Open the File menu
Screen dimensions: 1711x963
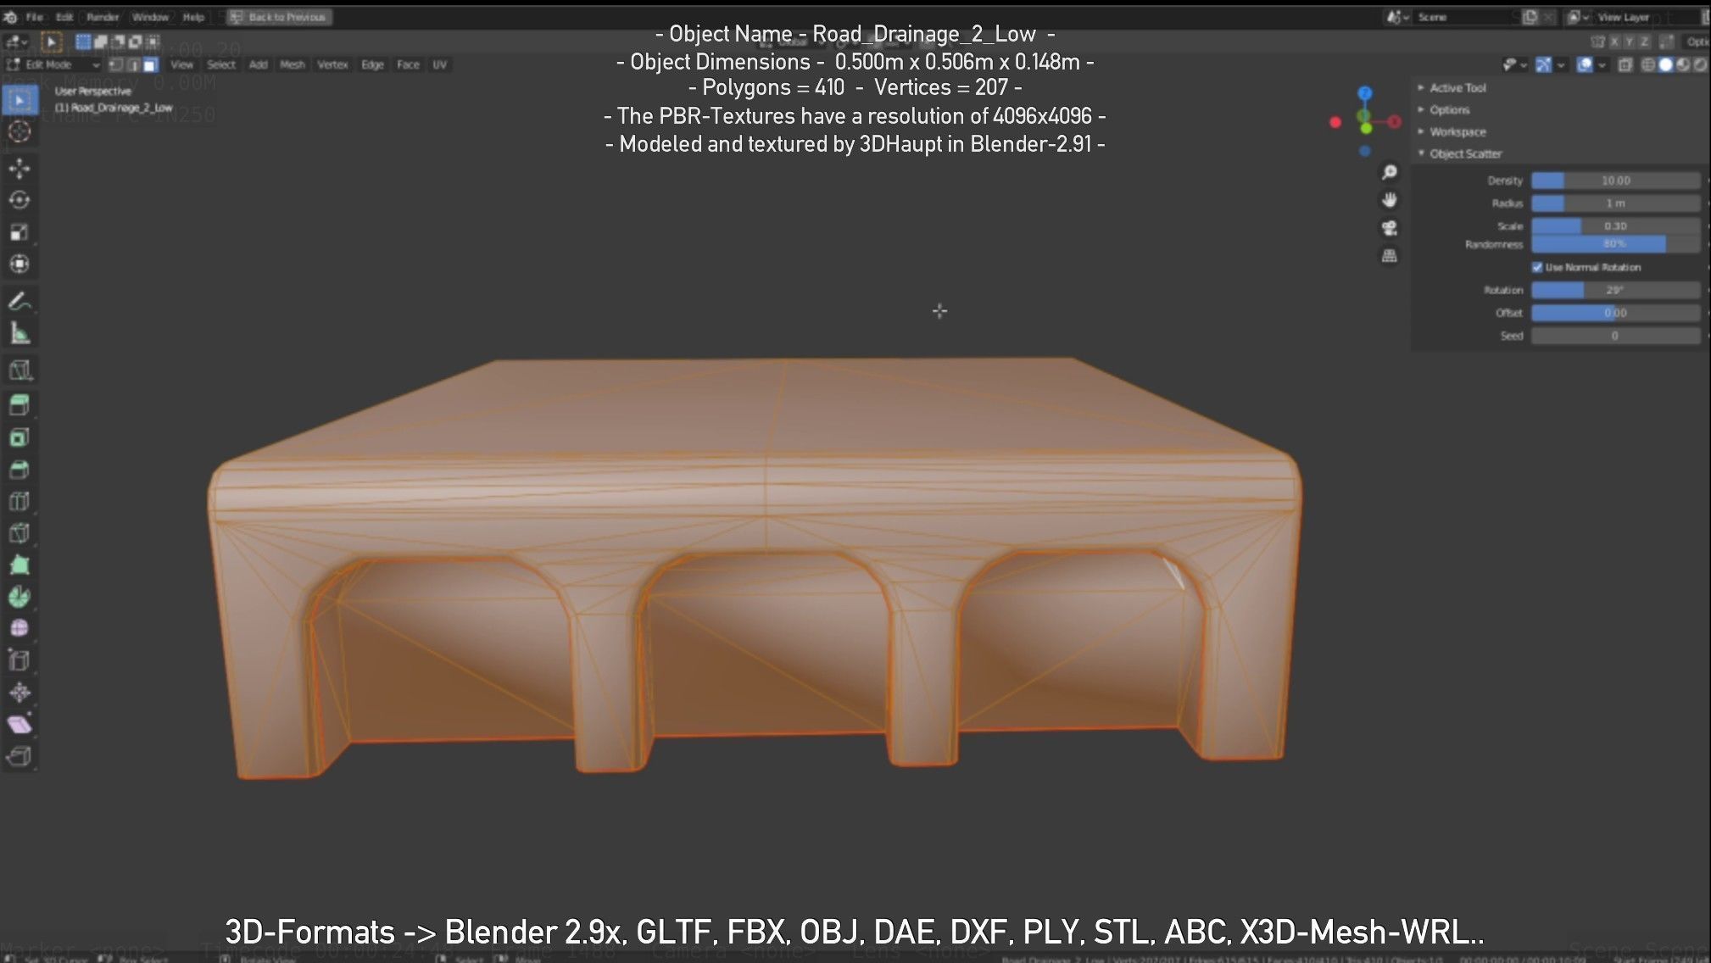tap(34, 17)
